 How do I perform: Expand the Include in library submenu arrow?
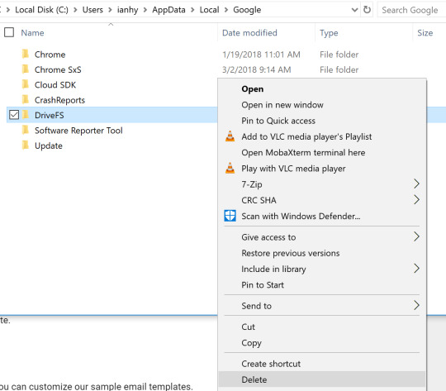pyautogui.click(x=416, y=269)
